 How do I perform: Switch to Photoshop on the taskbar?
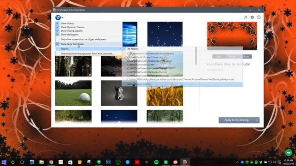tap(108, 162)
